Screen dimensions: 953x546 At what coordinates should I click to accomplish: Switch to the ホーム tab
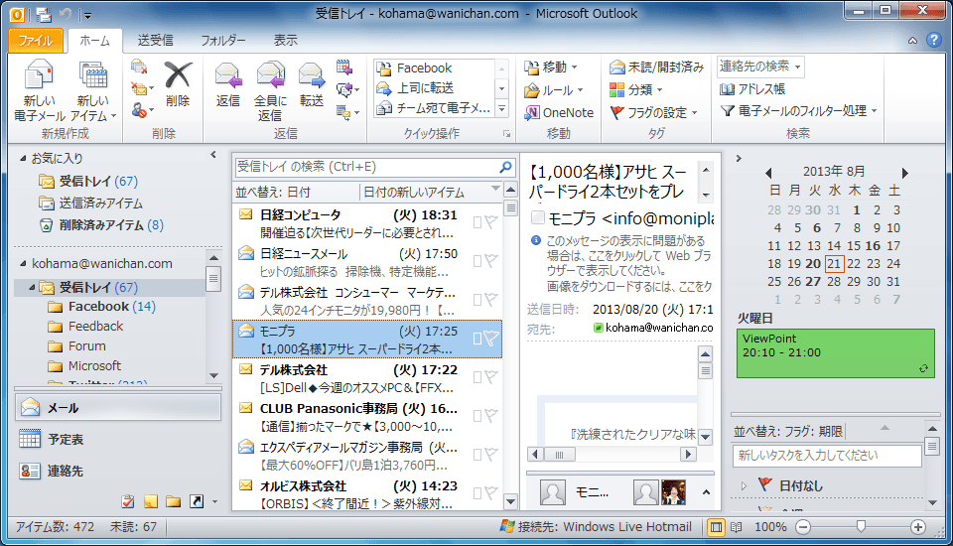pyautogui.click(x=95, y=41)
